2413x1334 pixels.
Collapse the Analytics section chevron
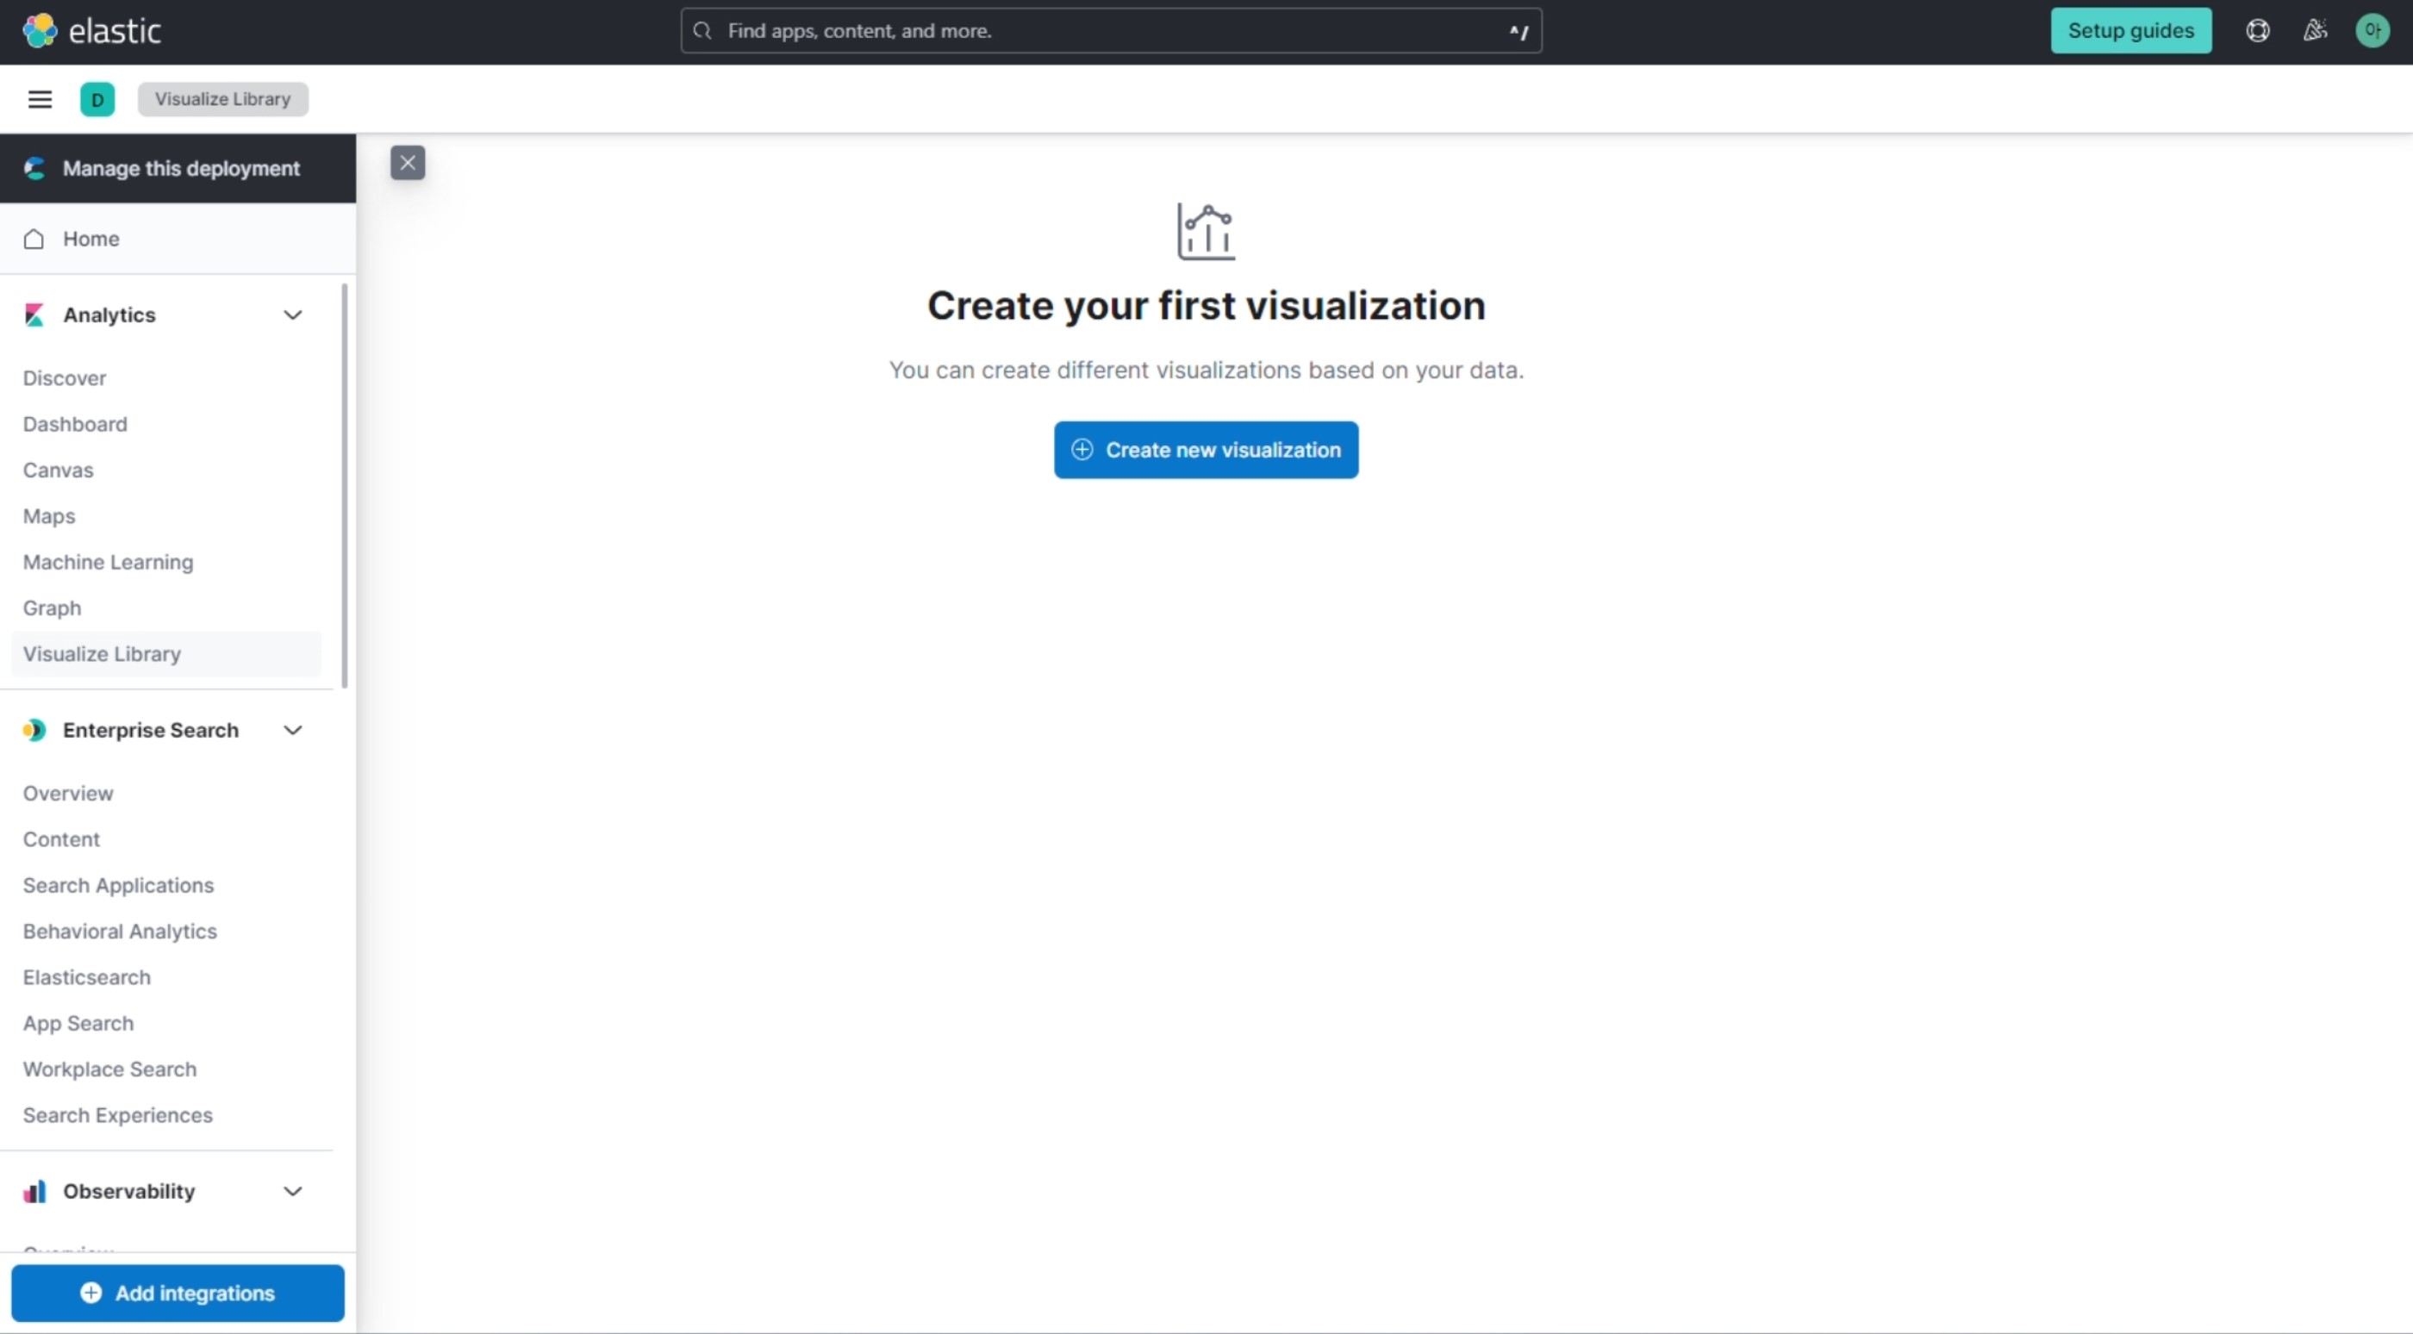[x=293, y=315]
